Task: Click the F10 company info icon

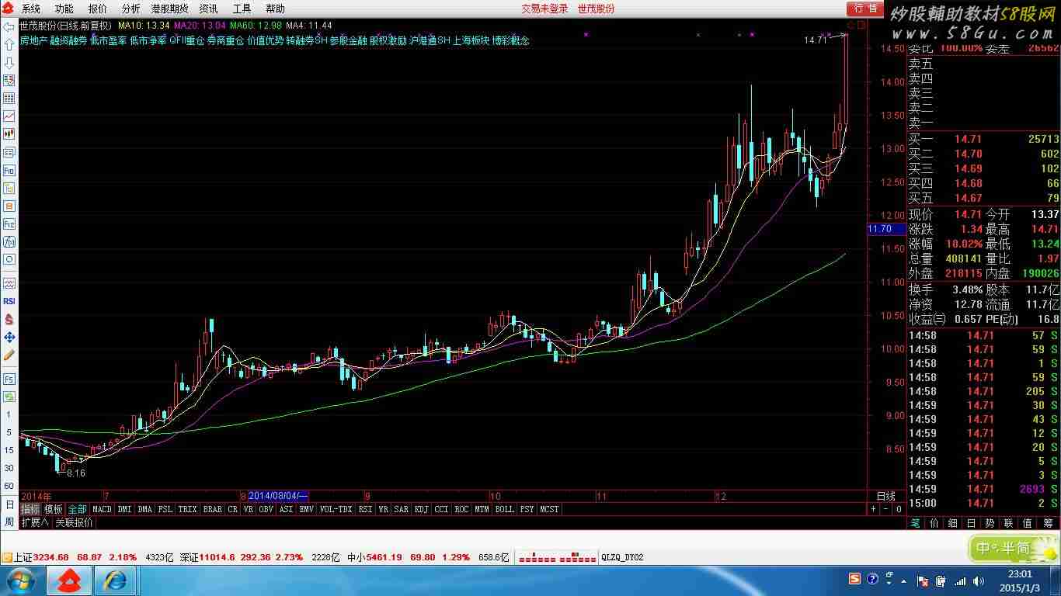Action: (x=9, y=170)
